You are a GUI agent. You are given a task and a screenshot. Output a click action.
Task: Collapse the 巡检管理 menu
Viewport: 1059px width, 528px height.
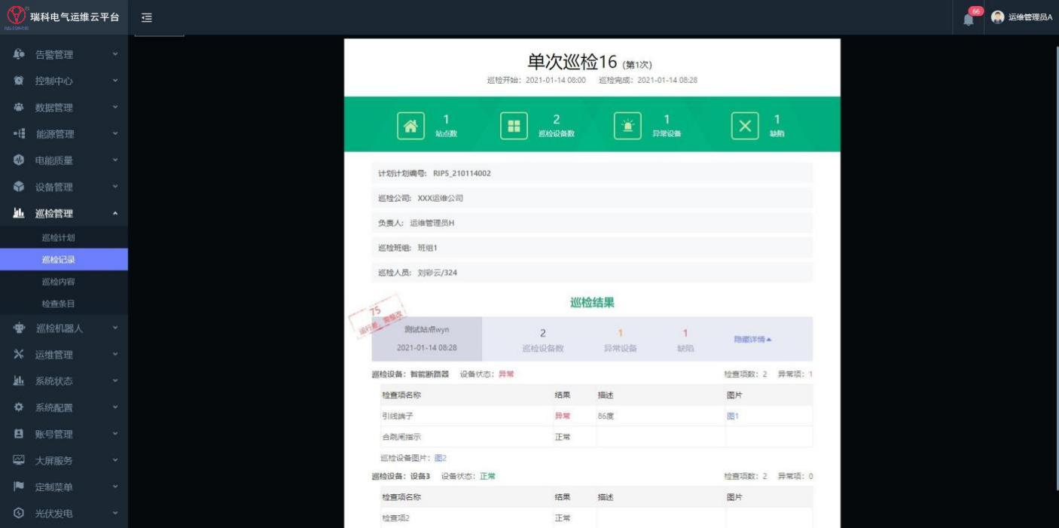[x=63, y=213]
